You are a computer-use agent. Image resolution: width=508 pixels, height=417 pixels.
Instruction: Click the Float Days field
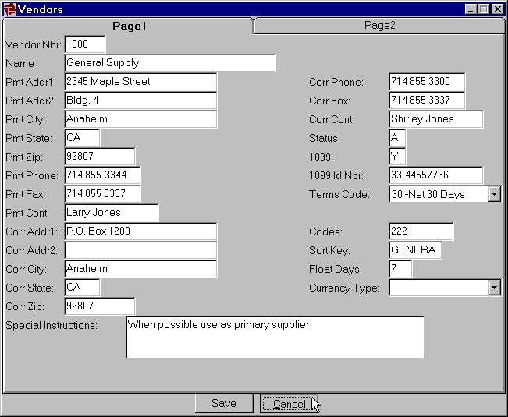pos(400,269)
